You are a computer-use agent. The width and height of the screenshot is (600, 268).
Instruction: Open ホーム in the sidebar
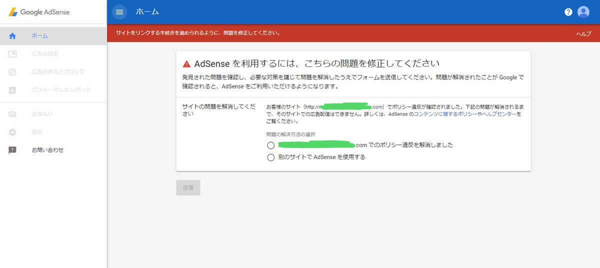pos(53,36)
